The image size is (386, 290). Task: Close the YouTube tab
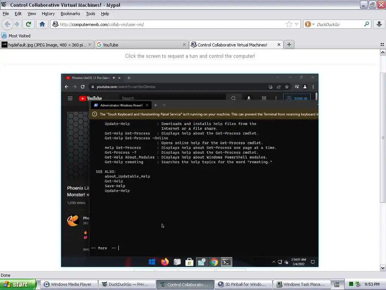(184, 45)
